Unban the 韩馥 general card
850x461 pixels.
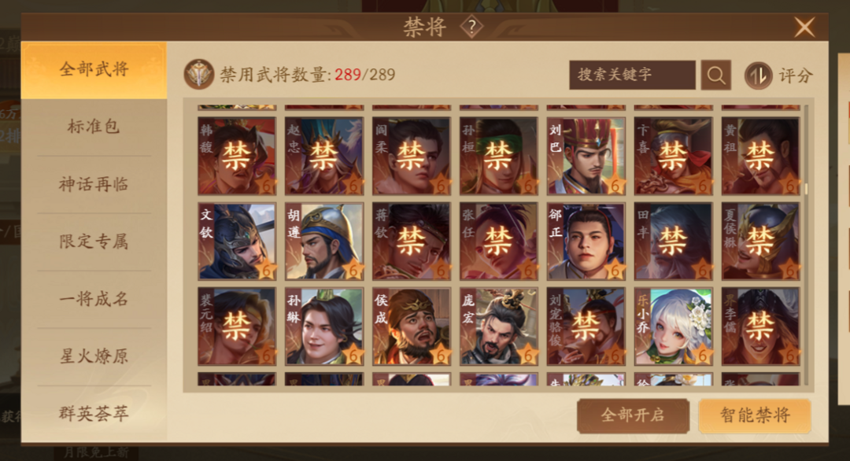click(237, 156)
